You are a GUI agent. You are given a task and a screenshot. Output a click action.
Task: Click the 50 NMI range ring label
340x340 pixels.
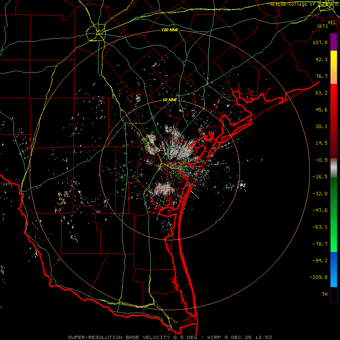point(170,100)
